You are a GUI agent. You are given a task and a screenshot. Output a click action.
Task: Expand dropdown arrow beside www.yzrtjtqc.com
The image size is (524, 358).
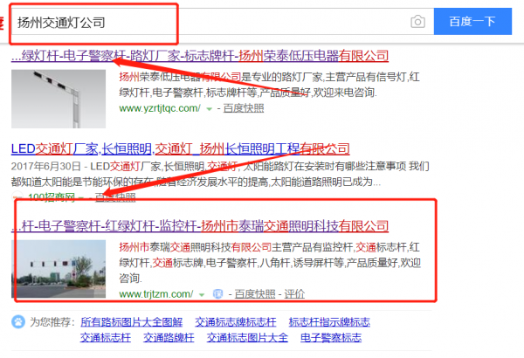pyautogui.click(x=209, y=109)
